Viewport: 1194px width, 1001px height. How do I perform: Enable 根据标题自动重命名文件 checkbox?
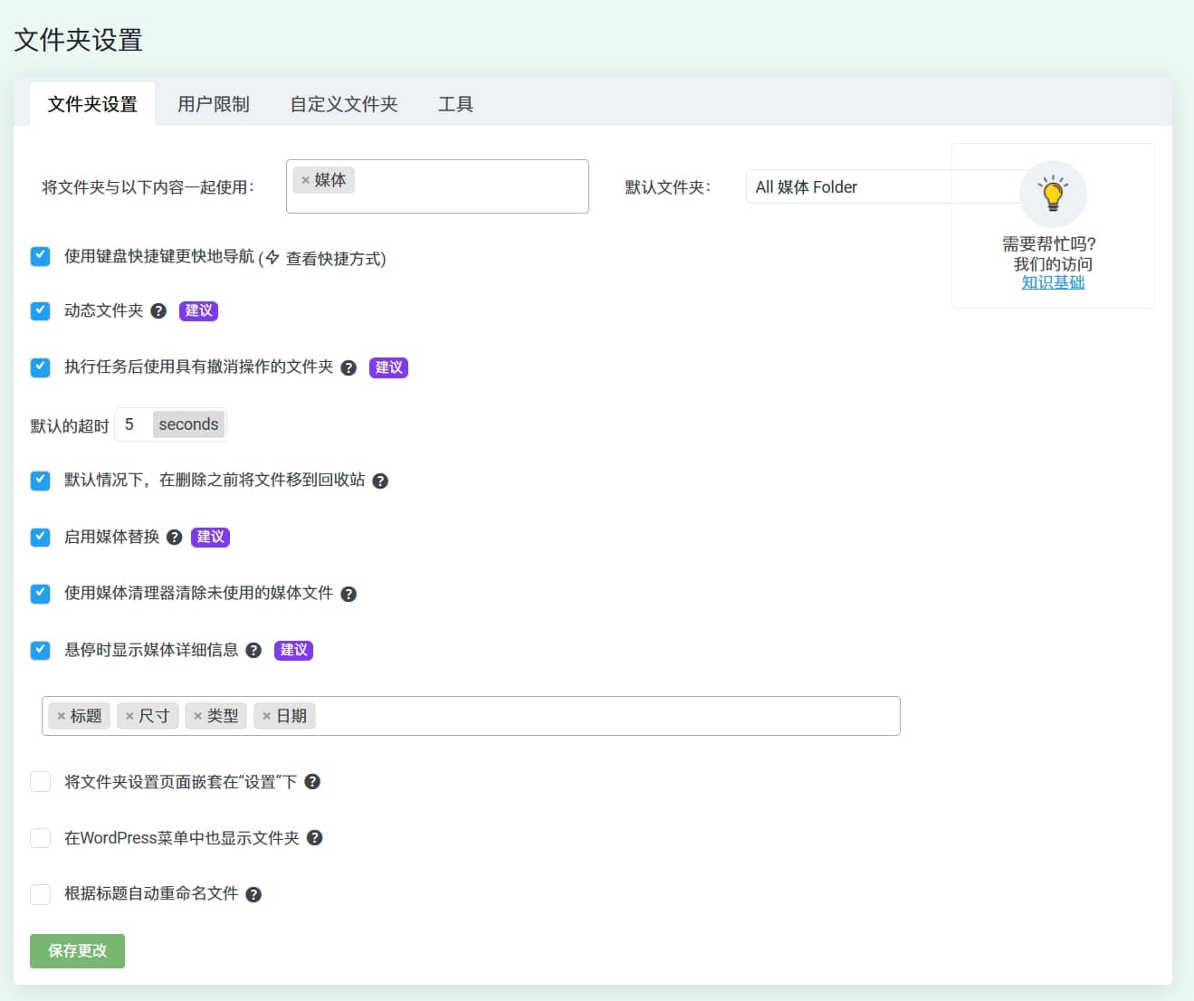(x=40, y=894)
